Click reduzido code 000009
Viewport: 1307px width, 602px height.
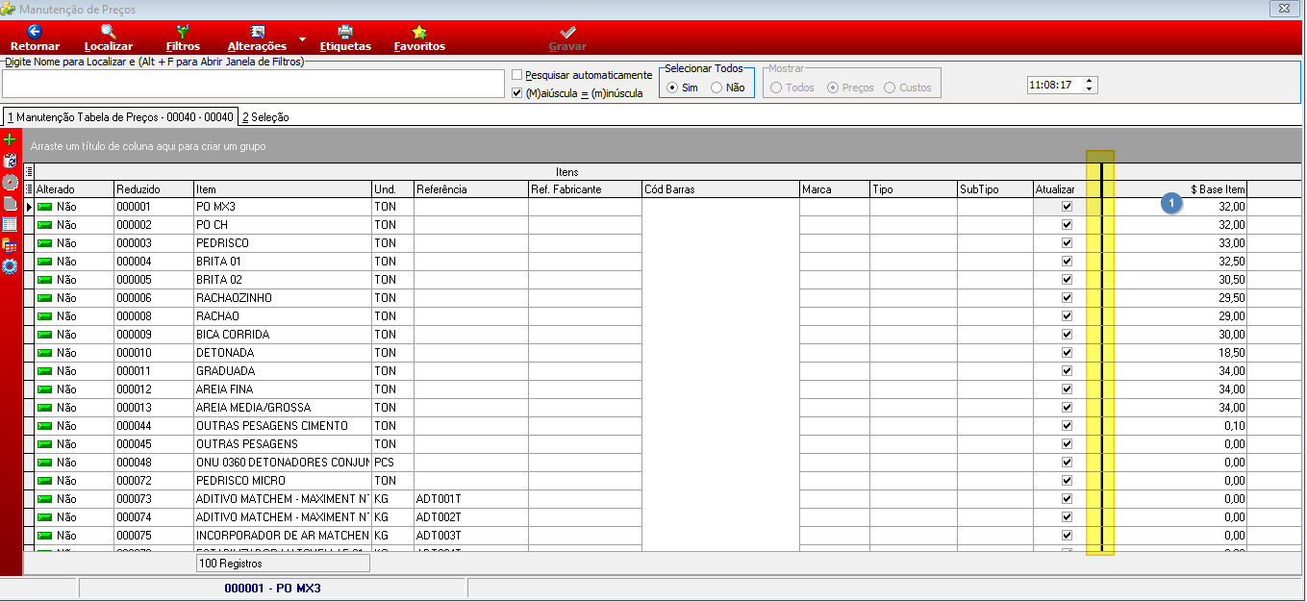(154, 335)
